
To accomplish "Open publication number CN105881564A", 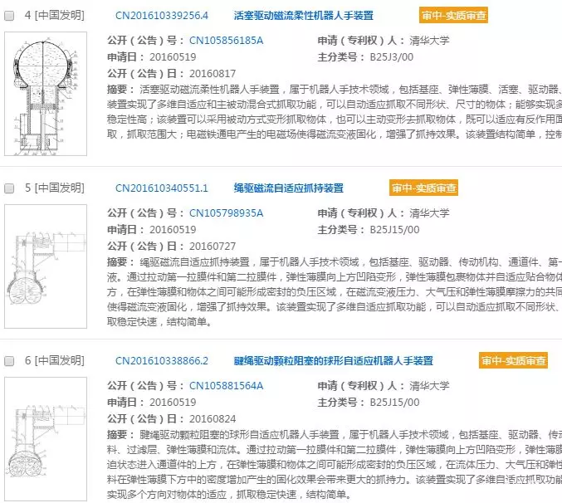I will 226,386.
